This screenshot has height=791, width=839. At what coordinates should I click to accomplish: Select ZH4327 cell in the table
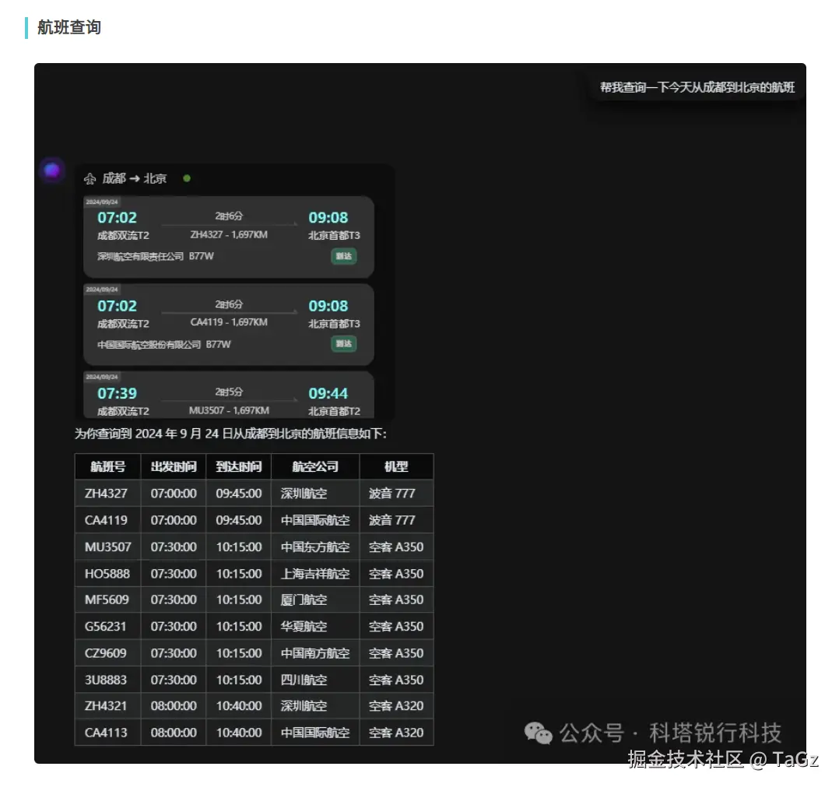click(x=107, y=494)
